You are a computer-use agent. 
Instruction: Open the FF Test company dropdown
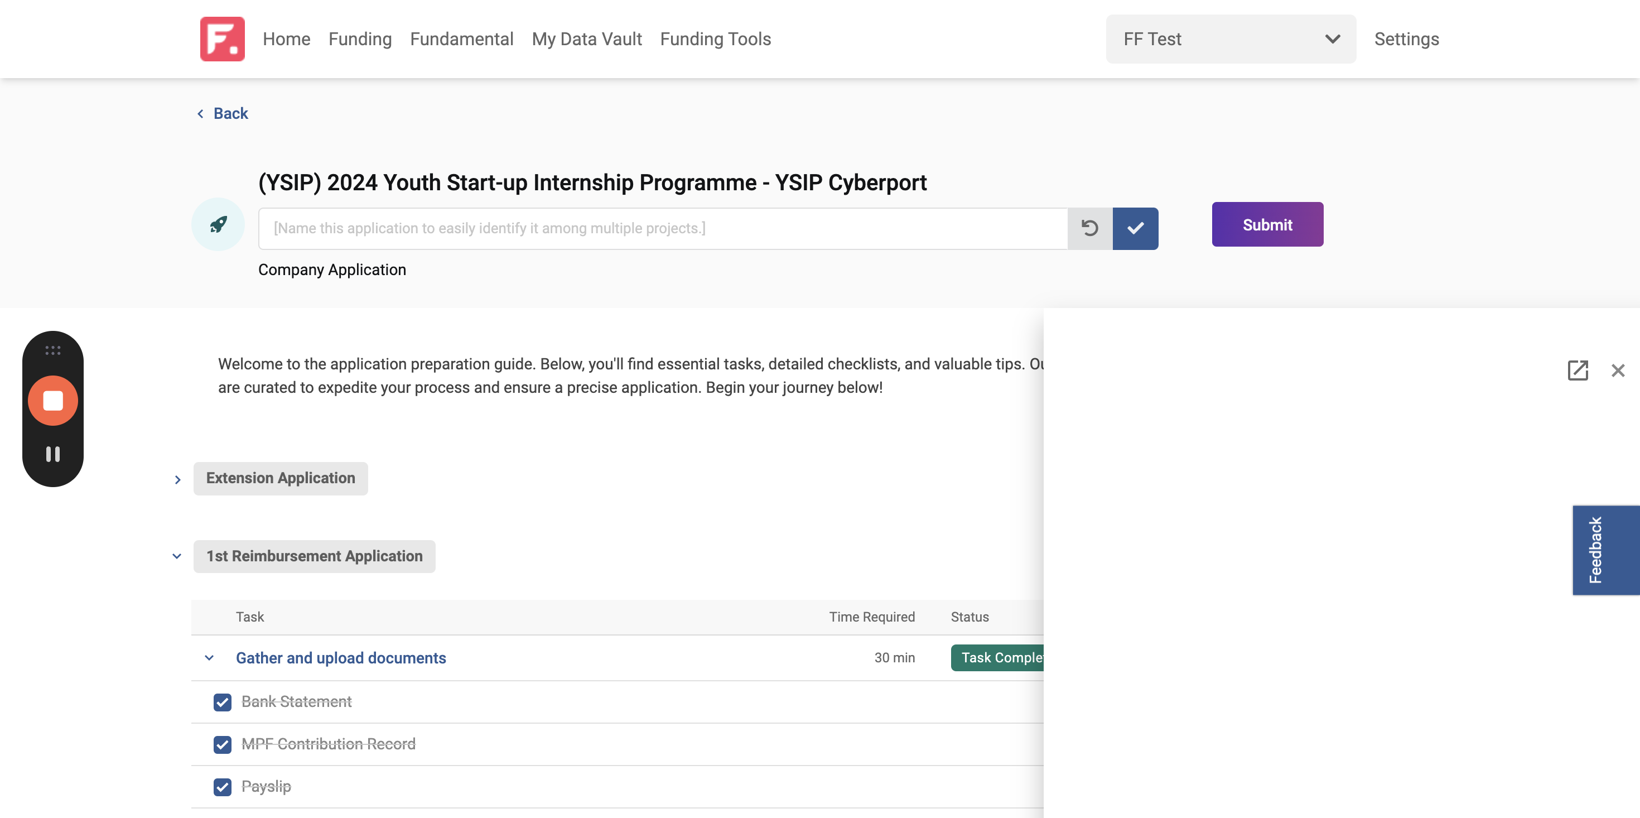(1231, 39)
